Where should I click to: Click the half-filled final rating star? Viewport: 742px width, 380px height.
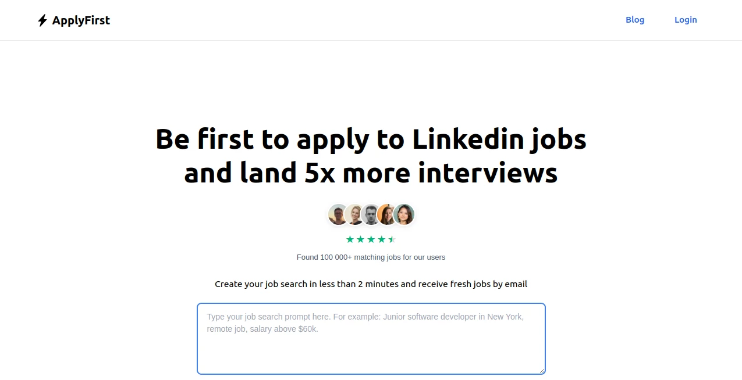(392, 239)
